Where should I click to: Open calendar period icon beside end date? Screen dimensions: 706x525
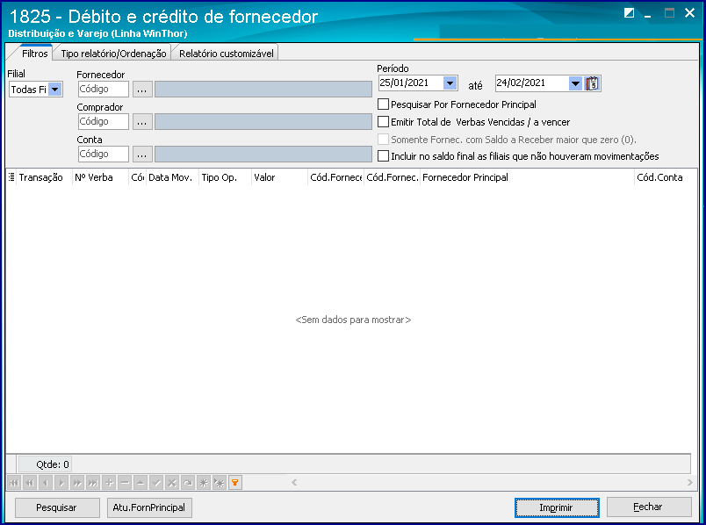click(x=592, y=83)
